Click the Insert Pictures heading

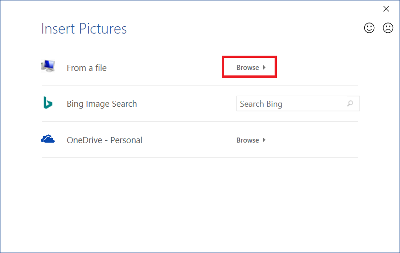tap(84, 29)
